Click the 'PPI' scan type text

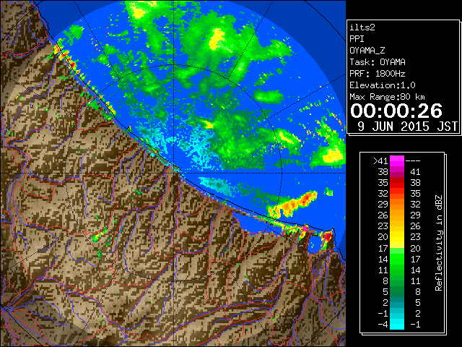point(357,39)
